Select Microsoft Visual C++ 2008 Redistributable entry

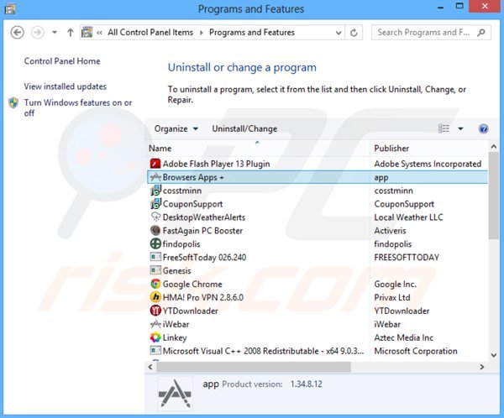263,351
